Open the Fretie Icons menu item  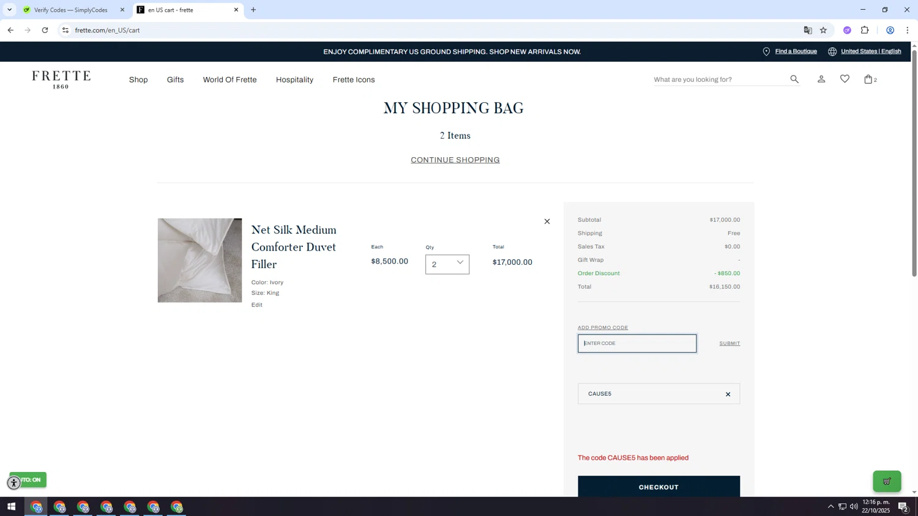[354, 79]
